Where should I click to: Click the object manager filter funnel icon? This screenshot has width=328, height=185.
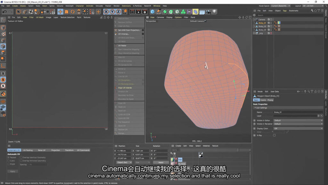point(319,11)
